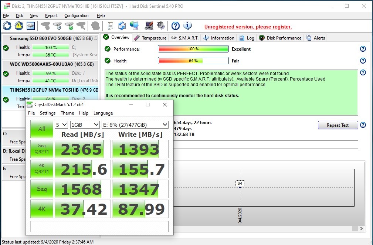Click the blue refresh arrows toolbar icon
Viewport: 373px width, 245px height.
point(7,26)
